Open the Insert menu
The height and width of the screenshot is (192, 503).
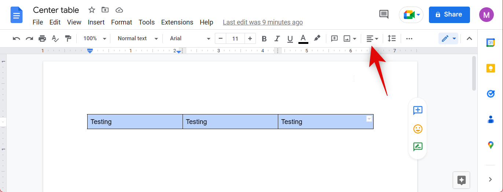96,22
